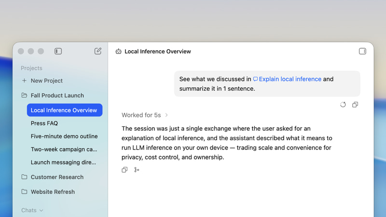Collapse the Chats section chevron
386x217 pixels.
point(41,210)
